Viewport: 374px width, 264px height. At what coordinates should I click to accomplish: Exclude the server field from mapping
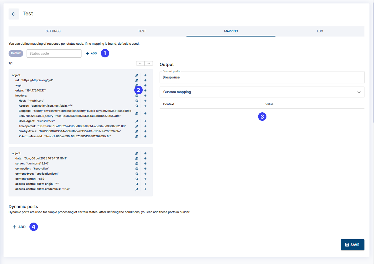coord(137,164)
